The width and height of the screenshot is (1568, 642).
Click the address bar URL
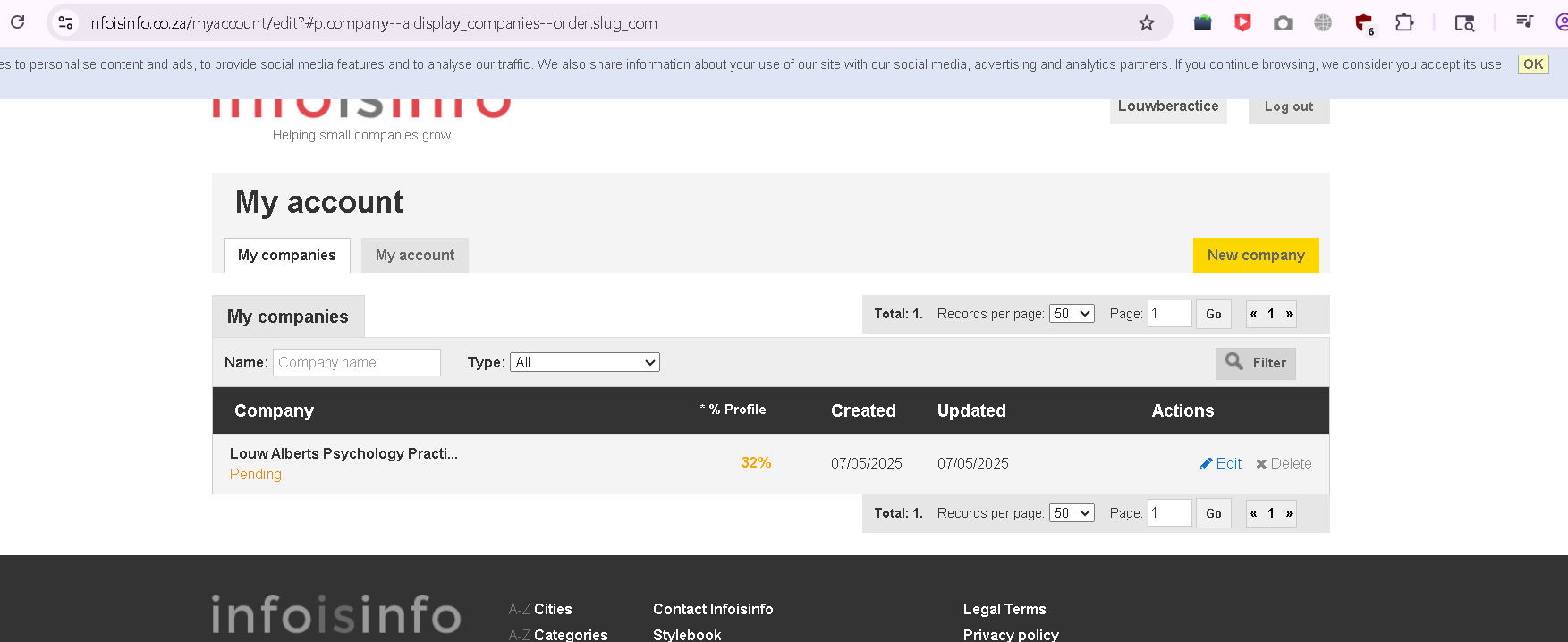pyautogui.click(x=372, y=23)
